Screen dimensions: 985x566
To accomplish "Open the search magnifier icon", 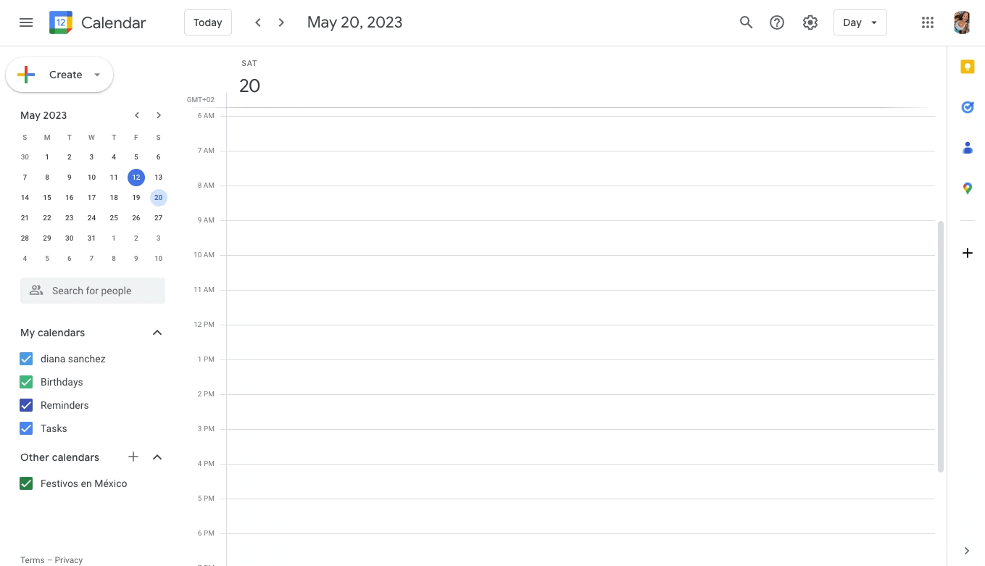I will pyautogui.click(x=746, y=22).
